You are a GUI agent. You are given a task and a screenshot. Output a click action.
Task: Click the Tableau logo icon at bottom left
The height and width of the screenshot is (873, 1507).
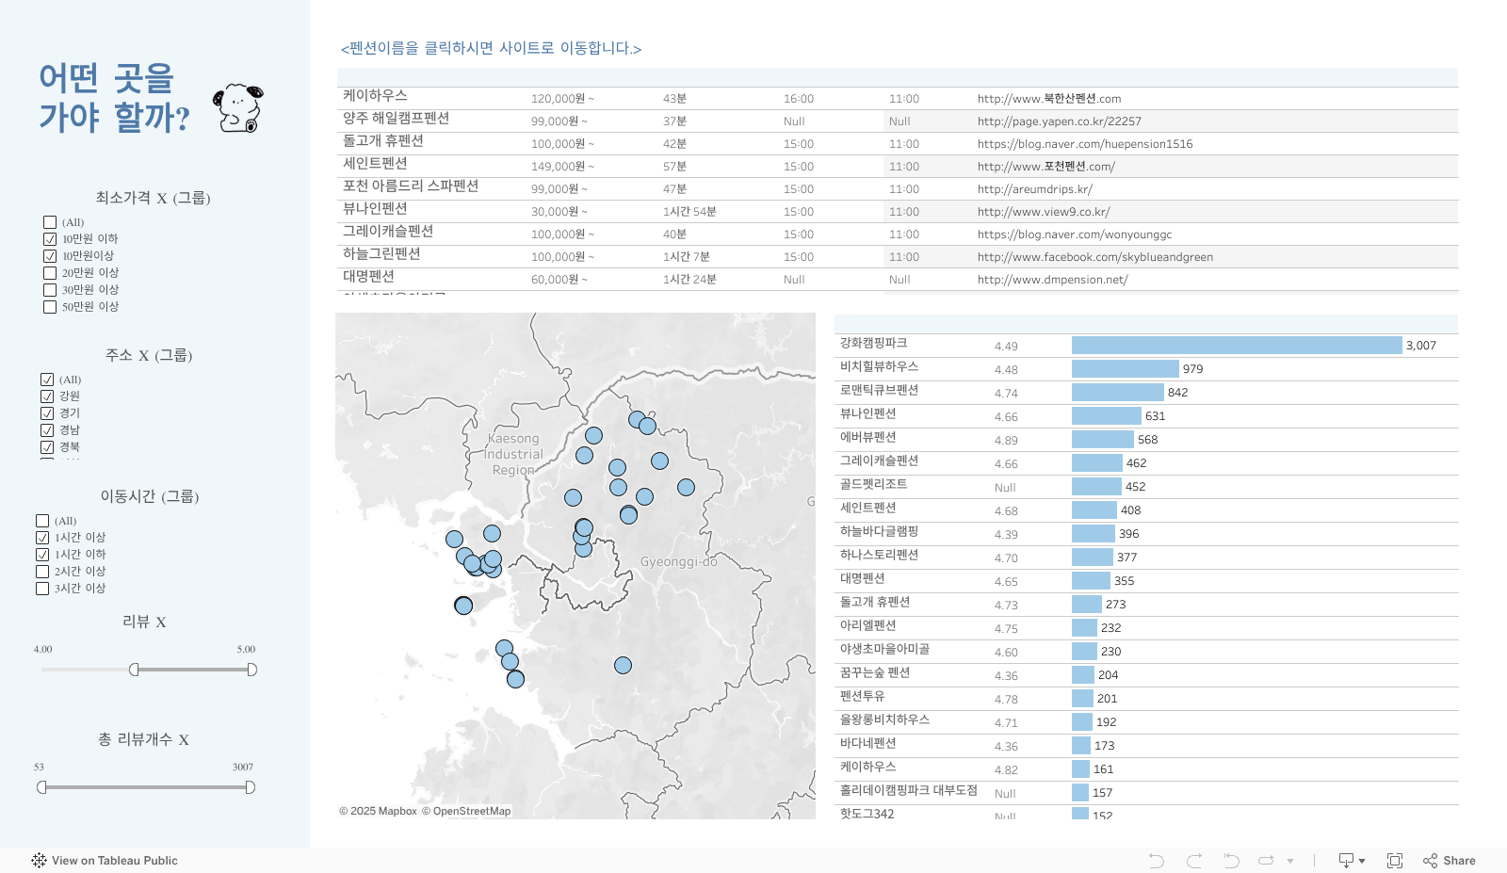tap(39, 861)
